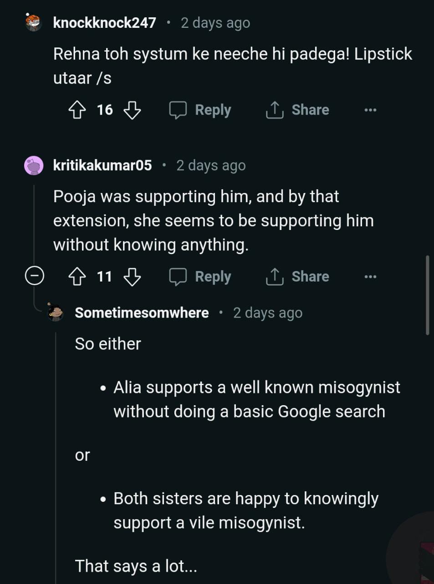Click share icon under knockknock247's comment
434x584 pixels.
(275, 110)
